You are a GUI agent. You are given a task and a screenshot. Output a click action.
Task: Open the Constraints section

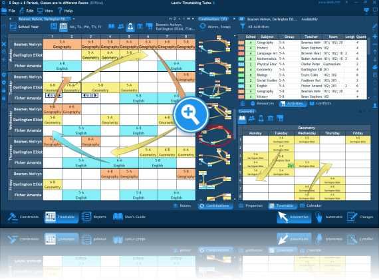(x=23, y=217)
